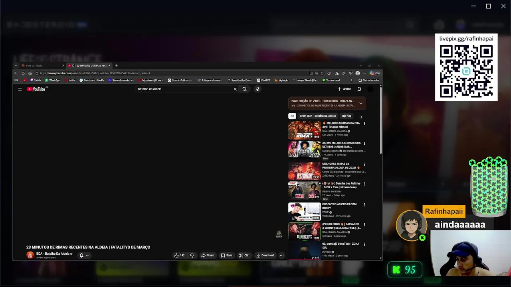Open the Outros favoritos folder
This screenshot has height=287, width=511.
(369, 80)
